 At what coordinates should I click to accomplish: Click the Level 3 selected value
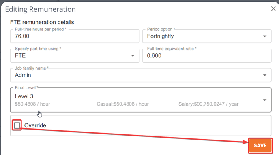pyautogui.click(x=24, y=96)
